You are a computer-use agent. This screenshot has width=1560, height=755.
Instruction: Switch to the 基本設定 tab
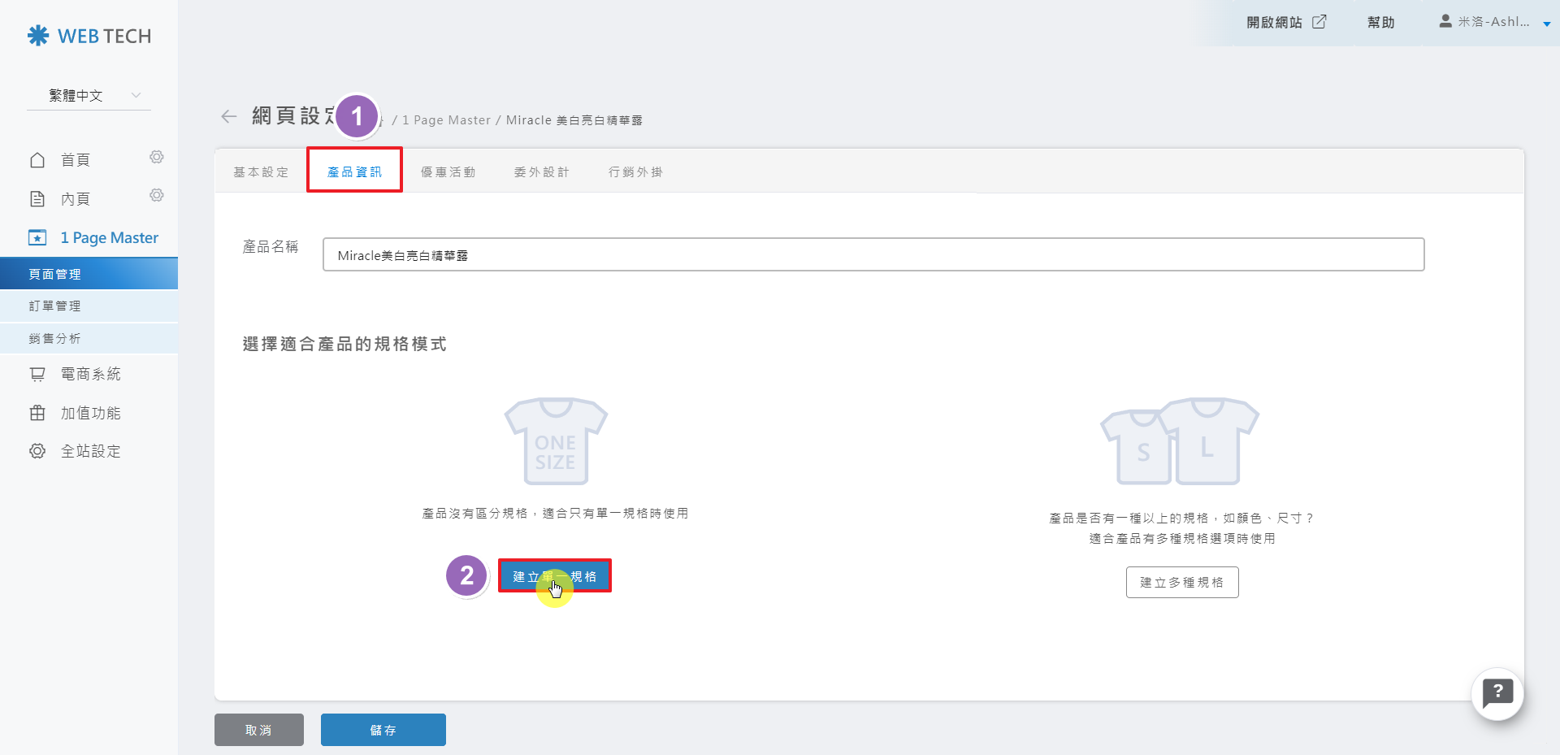[x=261, y=172]
